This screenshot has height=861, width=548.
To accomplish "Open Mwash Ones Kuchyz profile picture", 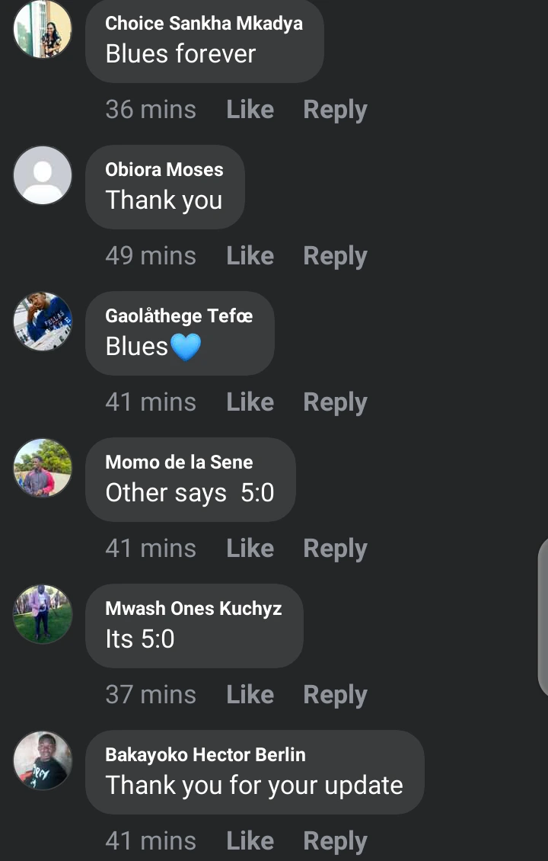I will click(43, 614).
